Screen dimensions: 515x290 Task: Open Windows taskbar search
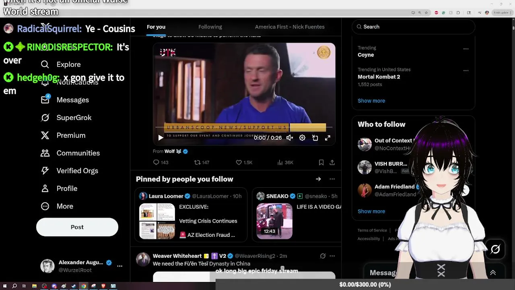click(x=14, y=286)
